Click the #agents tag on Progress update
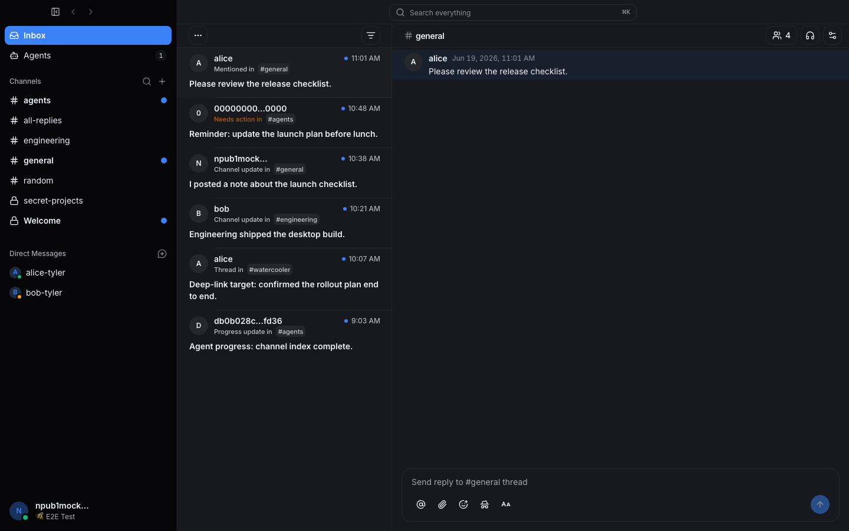Viewport: 849px width, 531px height. coord(291,332)
